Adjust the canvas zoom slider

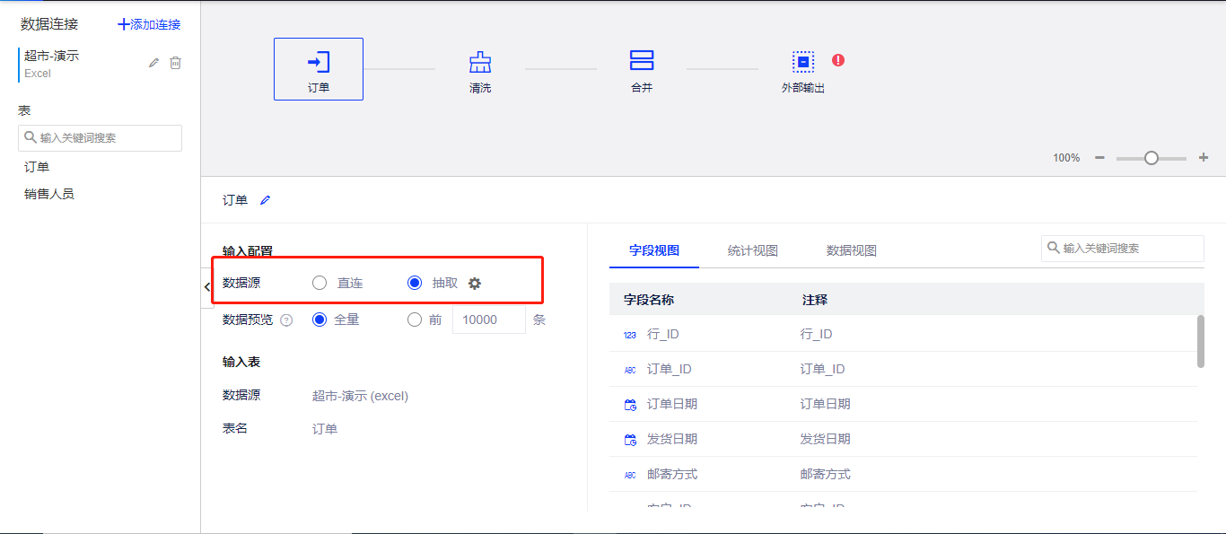point(1152,157)
